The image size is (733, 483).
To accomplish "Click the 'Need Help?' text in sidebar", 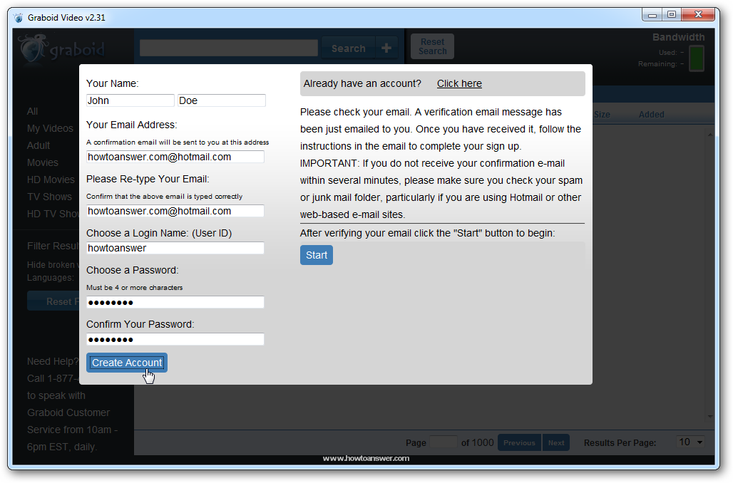I will [x=53, y=362].
